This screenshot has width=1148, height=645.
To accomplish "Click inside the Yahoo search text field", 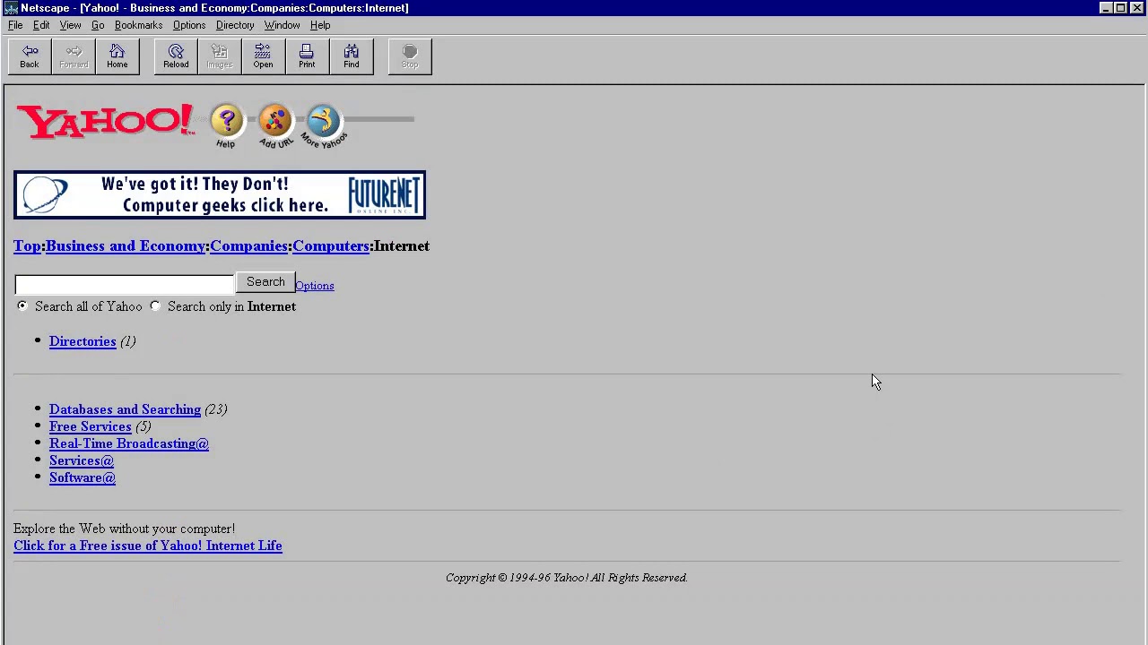I will (124, 284).
